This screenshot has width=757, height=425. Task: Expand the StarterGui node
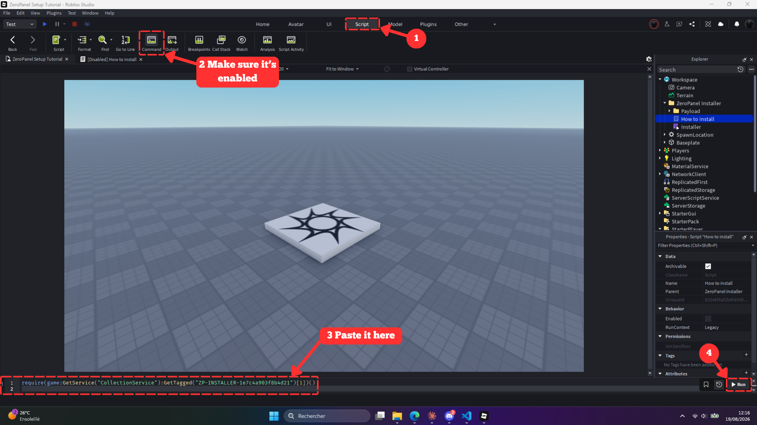[x=660, y=213]
